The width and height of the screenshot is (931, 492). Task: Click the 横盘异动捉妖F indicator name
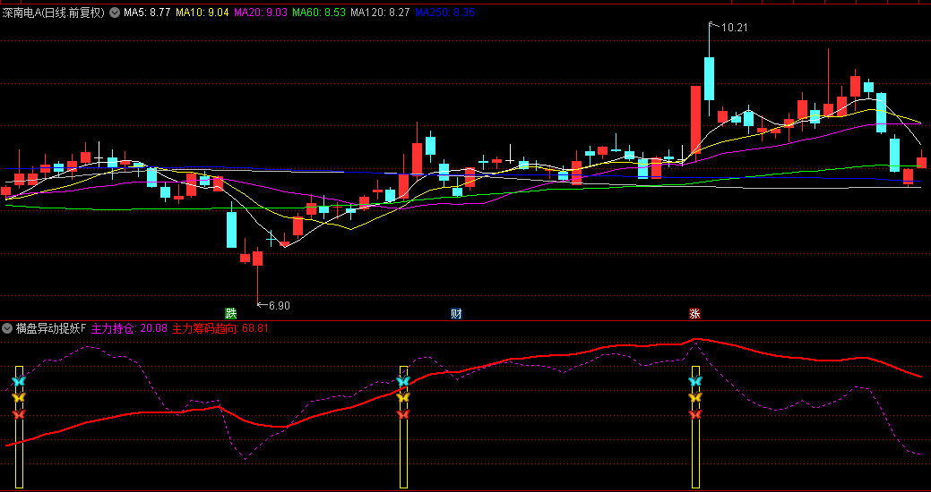pos(51,328)
